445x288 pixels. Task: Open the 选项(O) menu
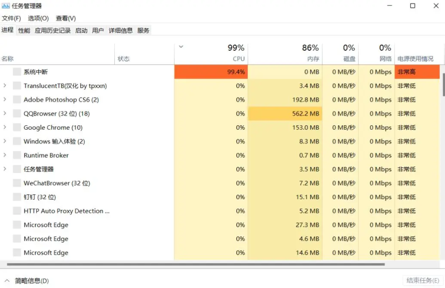38,18
